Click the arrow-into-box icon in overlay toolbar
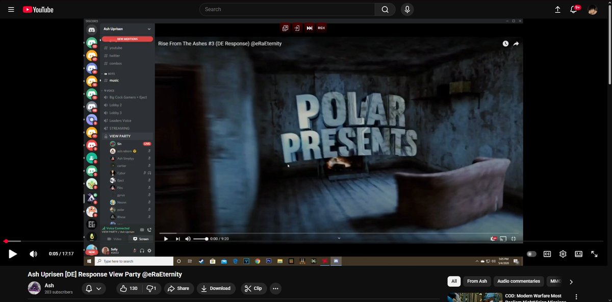Image resolution: width=612 pixels, height=302 pixels. 297,28
